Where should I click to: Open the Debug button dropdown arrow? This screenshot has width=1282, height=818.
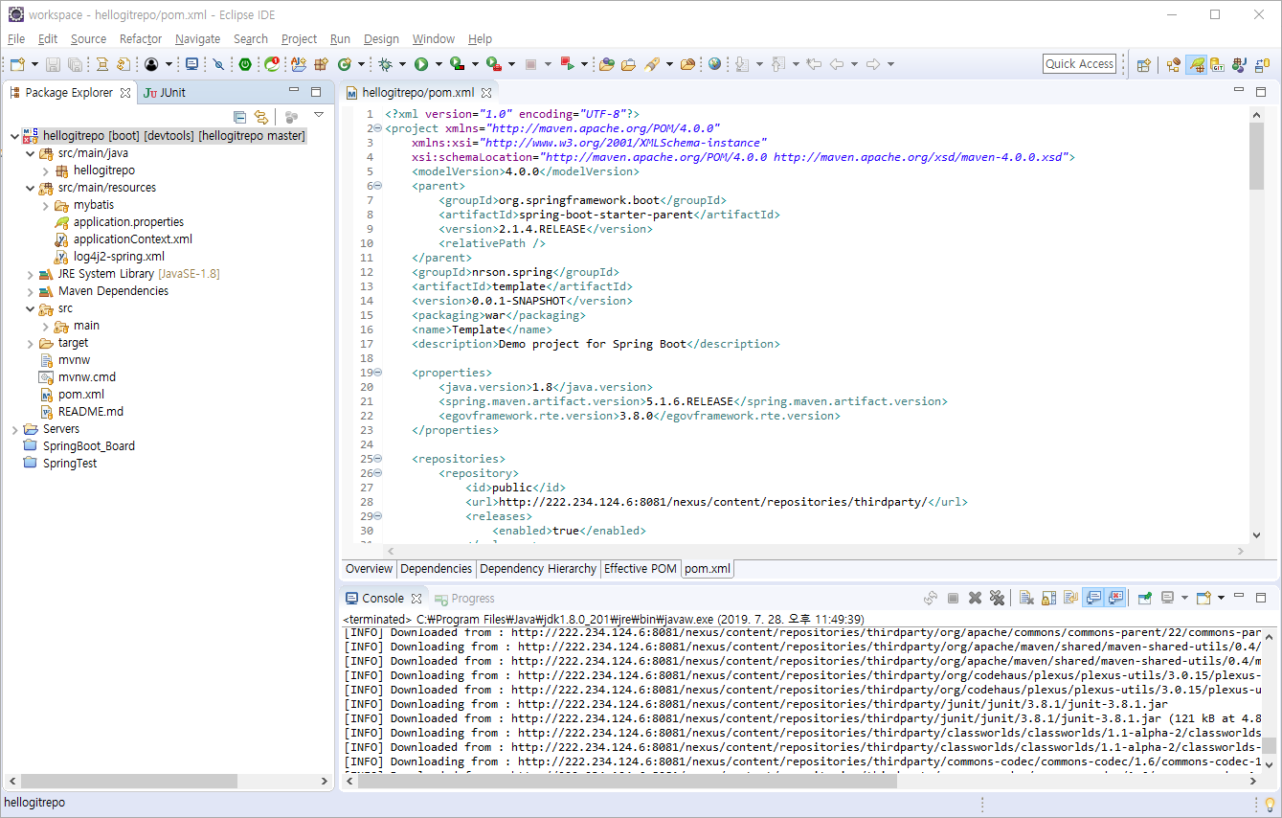point(402,64)
